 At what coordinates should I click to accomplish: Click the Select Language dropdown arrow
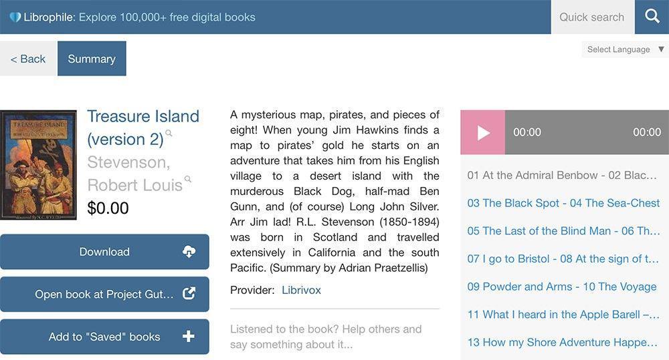[x=661, y=49]
